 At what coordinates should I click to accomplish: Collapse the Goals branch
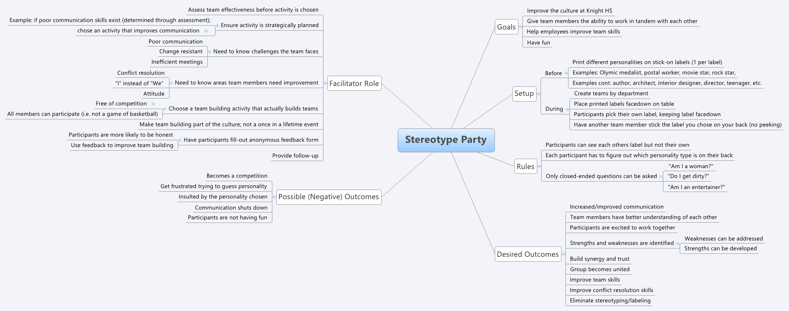[520, 27]
